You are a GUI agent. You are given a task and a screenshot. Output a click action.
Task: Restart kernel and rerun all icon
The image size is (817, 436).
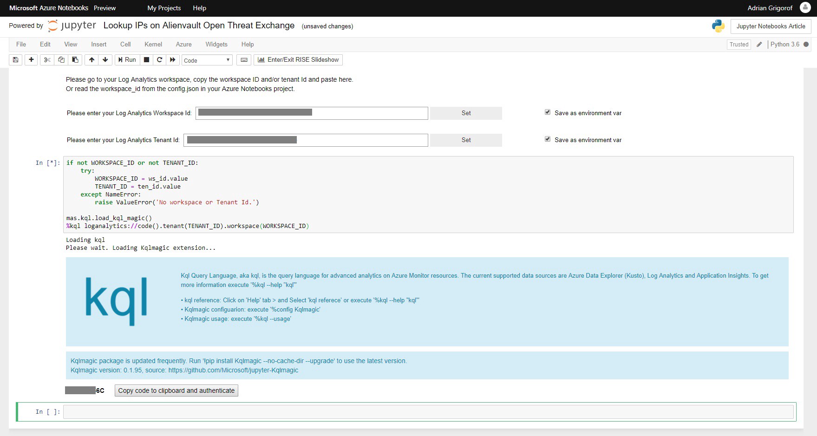click(173, 60)
